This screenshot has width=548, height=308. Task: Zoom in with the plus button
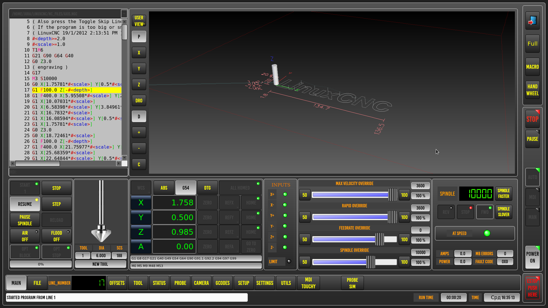pos(139,133)
